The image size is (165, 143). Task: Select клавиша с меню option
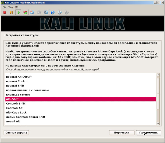pyautogui.click(x=81, y=95)
